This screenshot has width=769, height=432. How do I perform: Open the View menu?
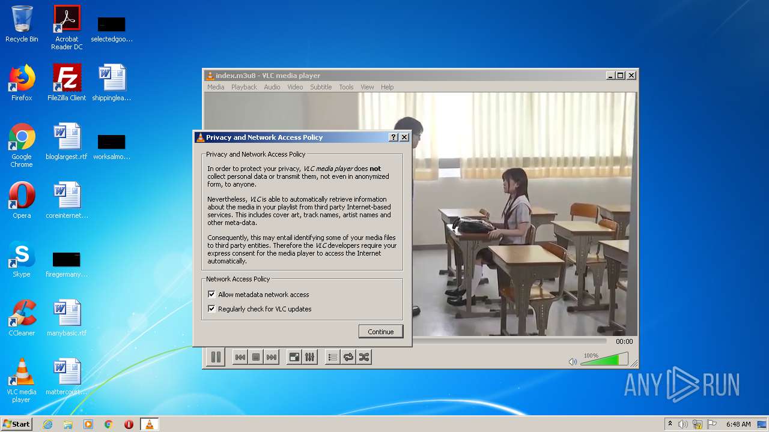coord(367,87)
